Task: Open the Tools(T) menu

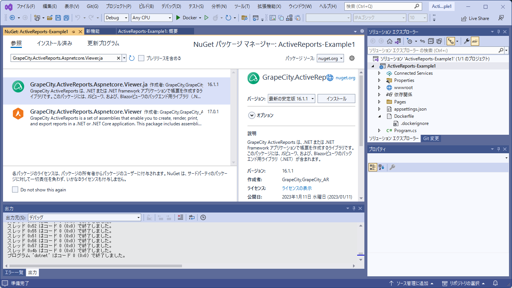Action: point(242,6)
